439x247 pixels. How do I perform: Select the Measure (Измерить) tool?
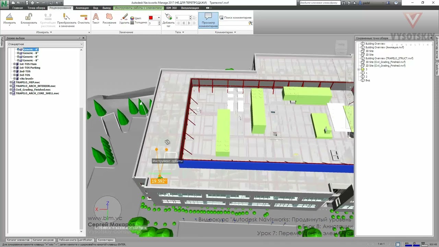click(x=10, y=19)
